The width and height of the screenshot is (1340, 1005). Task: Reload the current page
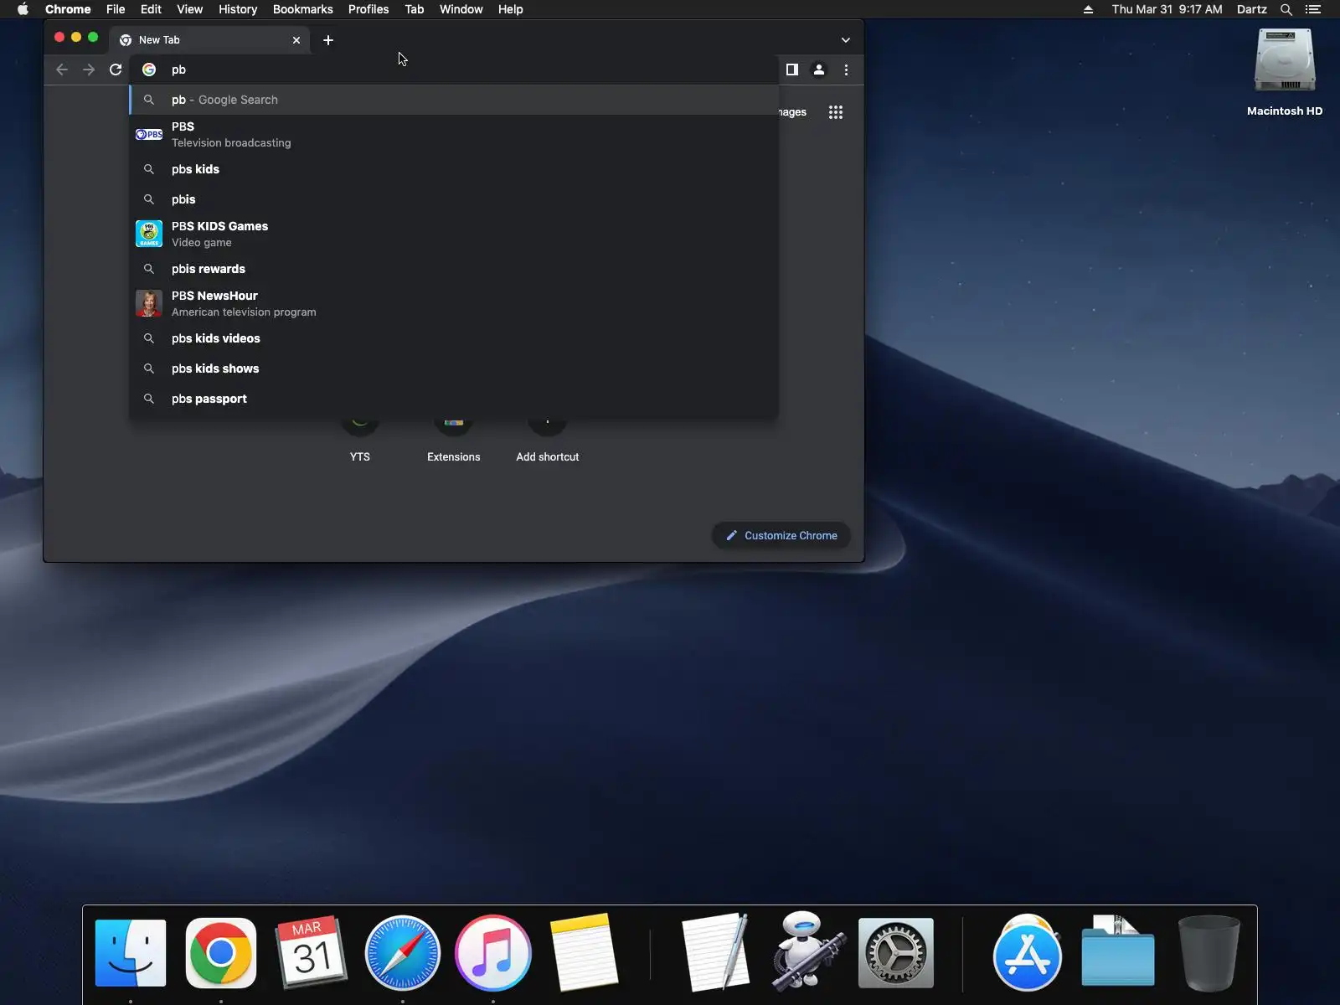click(116, 70)
